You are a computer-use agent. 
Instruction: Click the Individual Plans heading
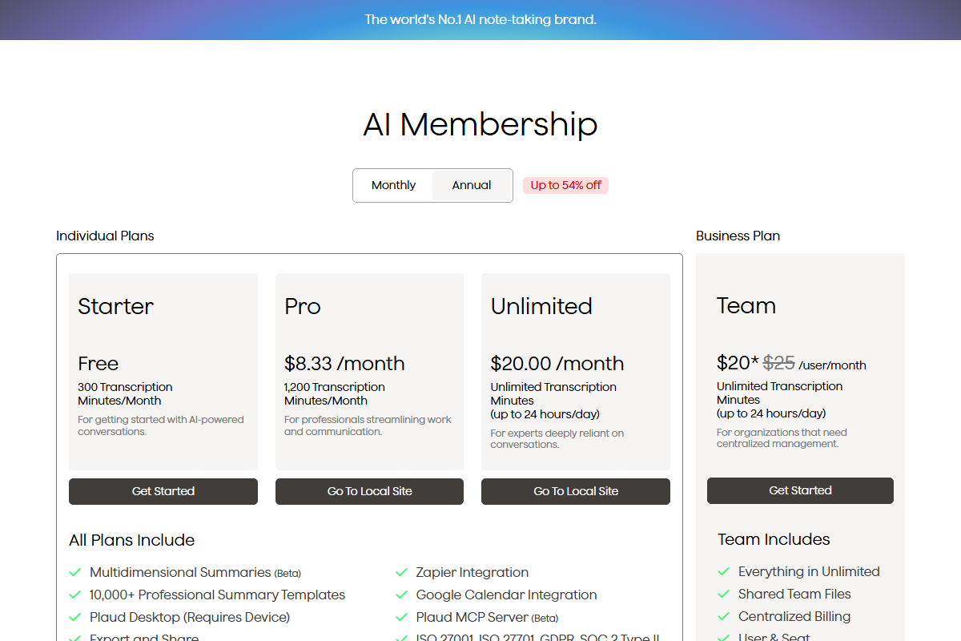tap(105, 236)
